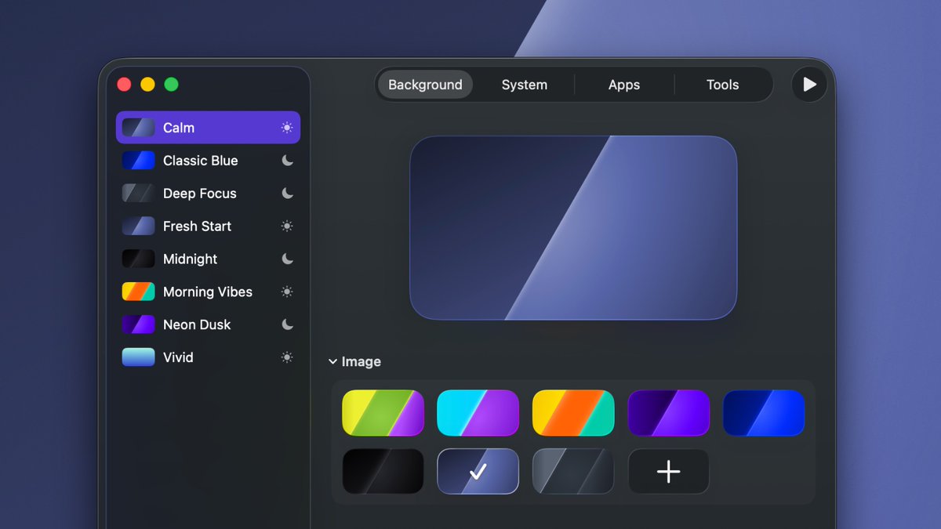
Task: Click the moon icon beside Classic Blue
Action: [x=287, y=160]
